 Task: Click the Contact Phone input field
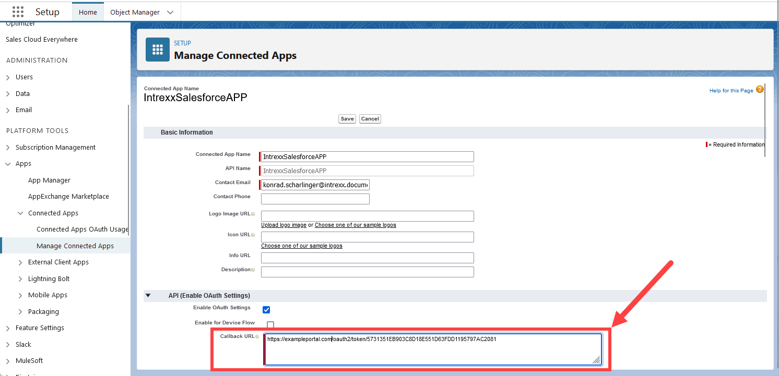315,199
